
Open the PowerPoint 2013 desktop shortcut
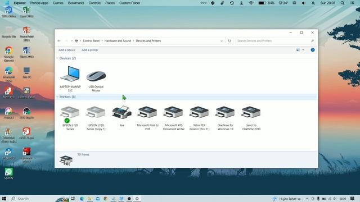coord(26,34)
